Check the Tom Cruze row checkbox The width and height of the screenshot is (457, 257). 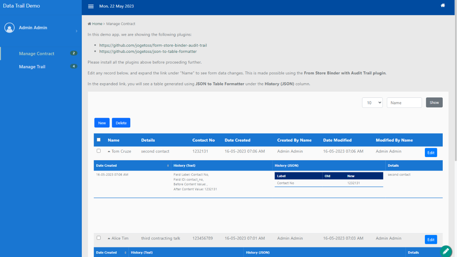[x=99, y=151]
